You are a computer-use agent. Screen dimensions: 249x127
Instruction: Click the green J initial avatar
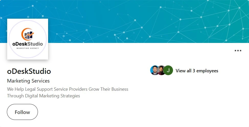tap(168, 70)
